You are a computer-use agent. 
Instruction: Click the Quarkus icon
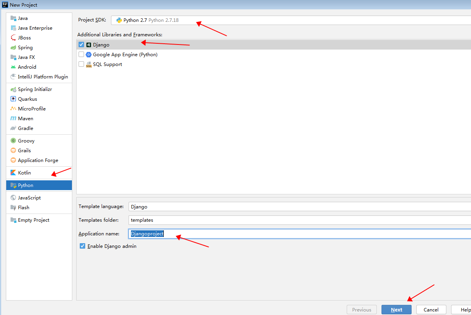click(x=13, y=99)
